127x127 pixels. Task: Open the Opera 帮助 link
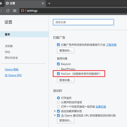point(12,70)
